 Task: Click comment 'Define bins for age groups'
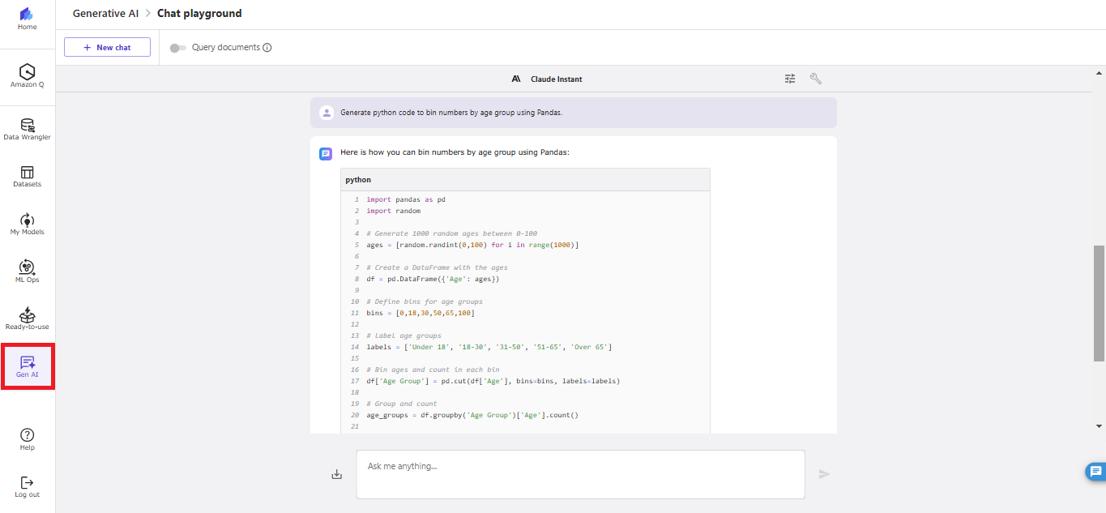click(425, 301)
